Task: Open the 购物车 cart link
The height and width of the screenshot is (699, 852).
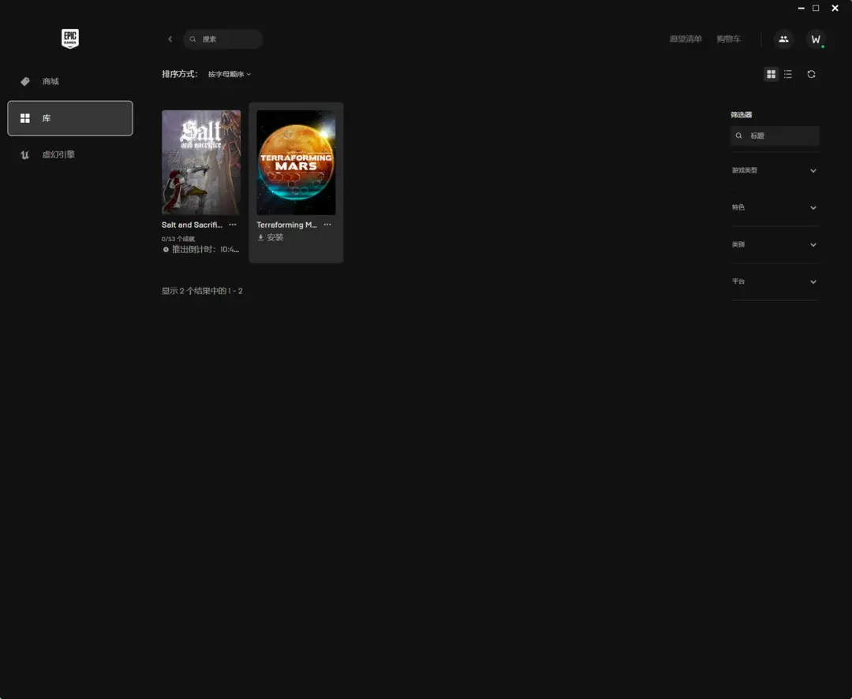Action: tap(728, 39)
